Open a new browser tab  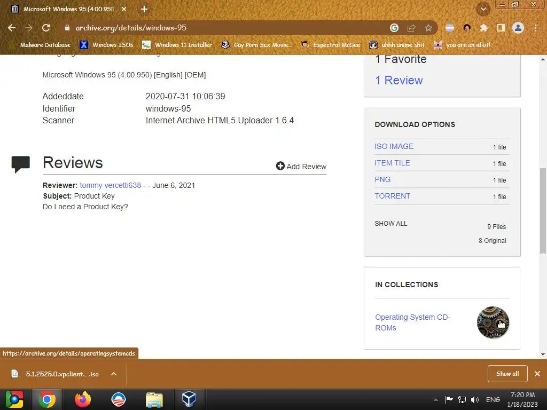(x=144, y=9)
